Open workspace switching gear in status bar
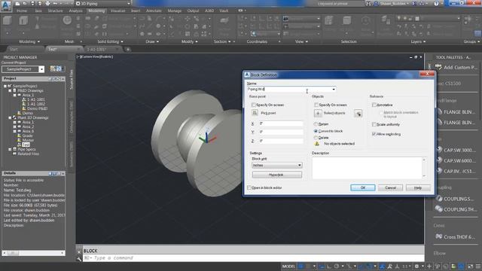 [x=416, y=266]
